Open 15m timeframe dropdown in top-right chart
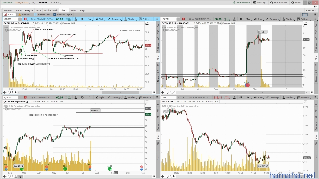 click(x=248, y=19)
